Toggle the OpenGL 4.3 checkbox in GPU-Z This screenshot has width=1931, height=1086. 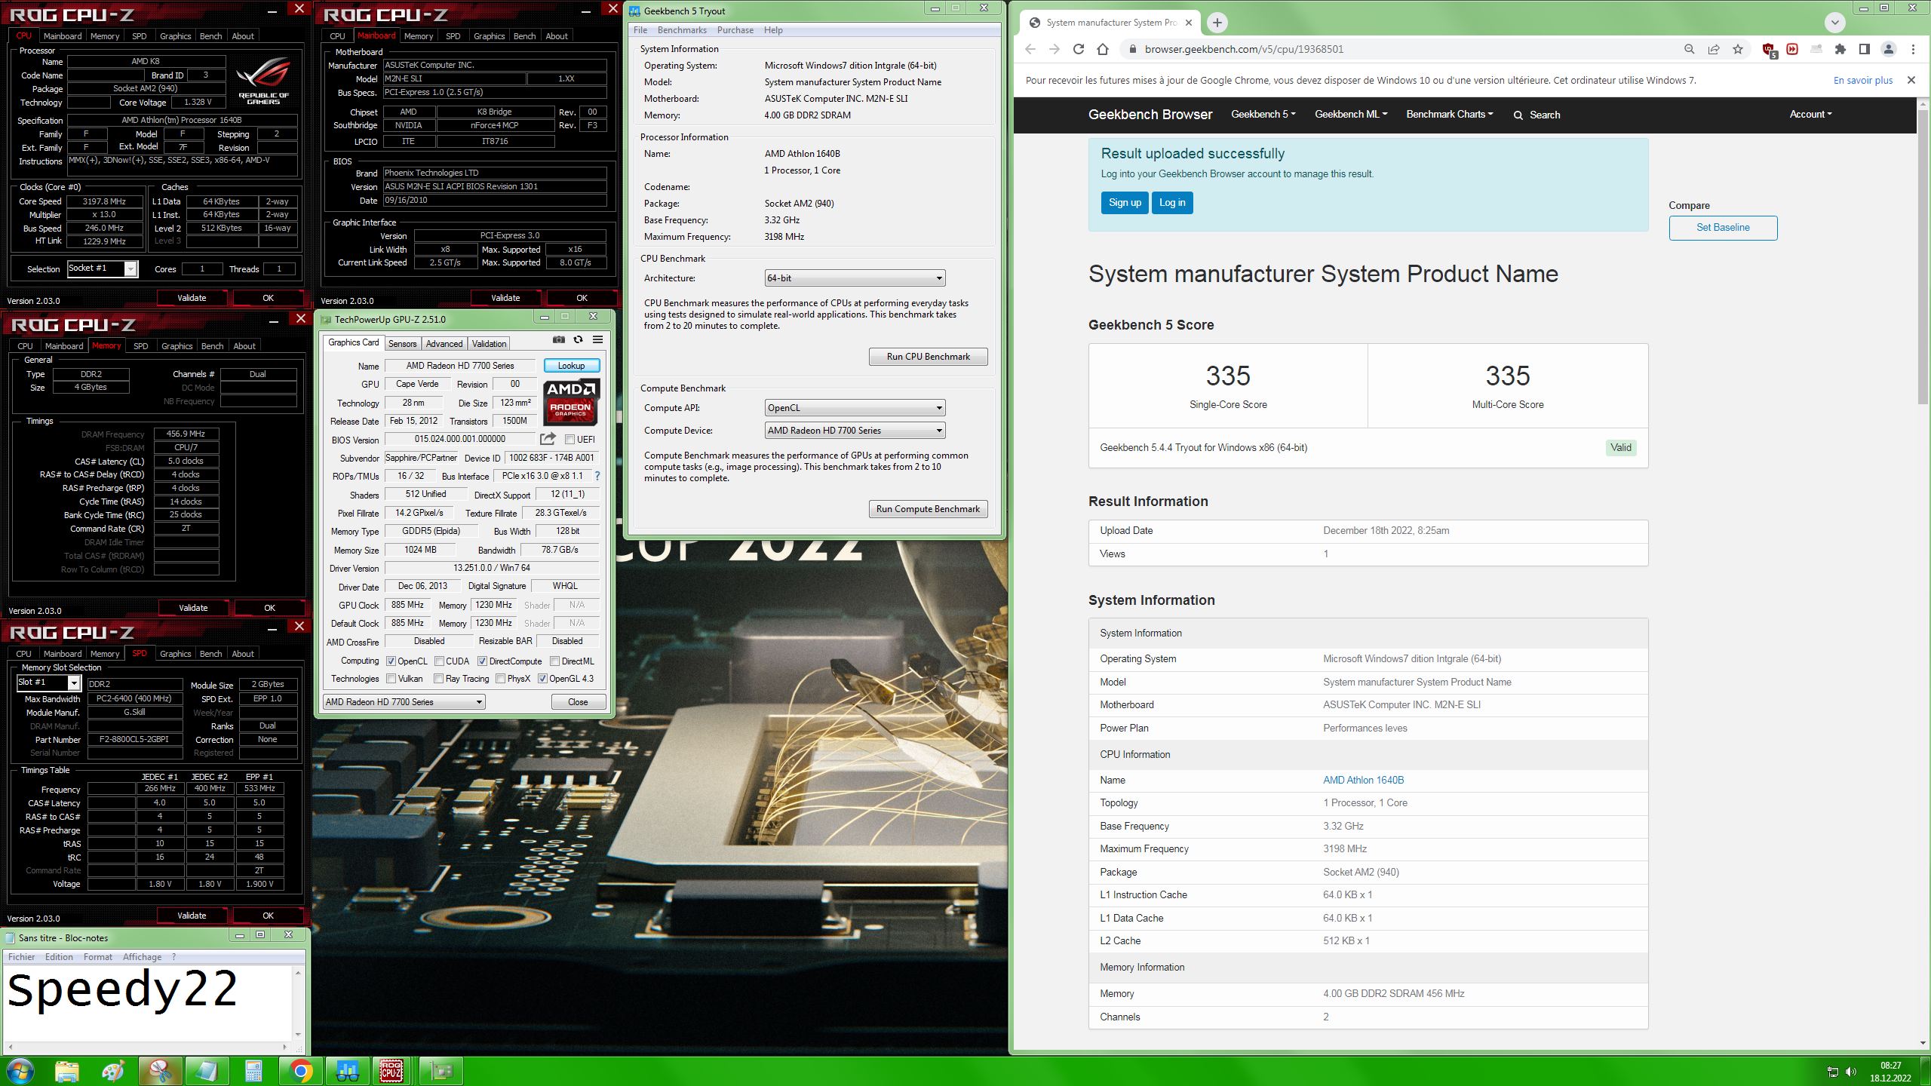click(542, 679)
